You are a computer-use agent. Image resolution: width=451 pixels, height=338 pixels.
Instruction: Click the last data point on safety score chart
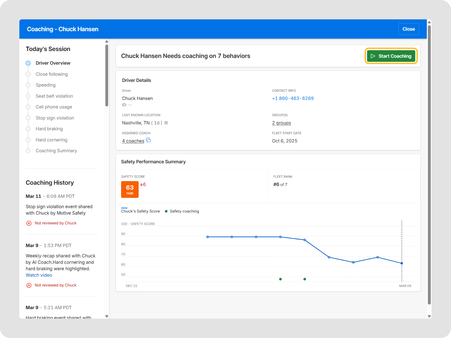point(402,263)
